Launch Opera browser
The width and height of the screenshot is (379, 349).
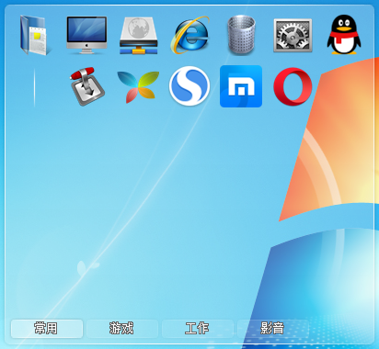(293, 86)
